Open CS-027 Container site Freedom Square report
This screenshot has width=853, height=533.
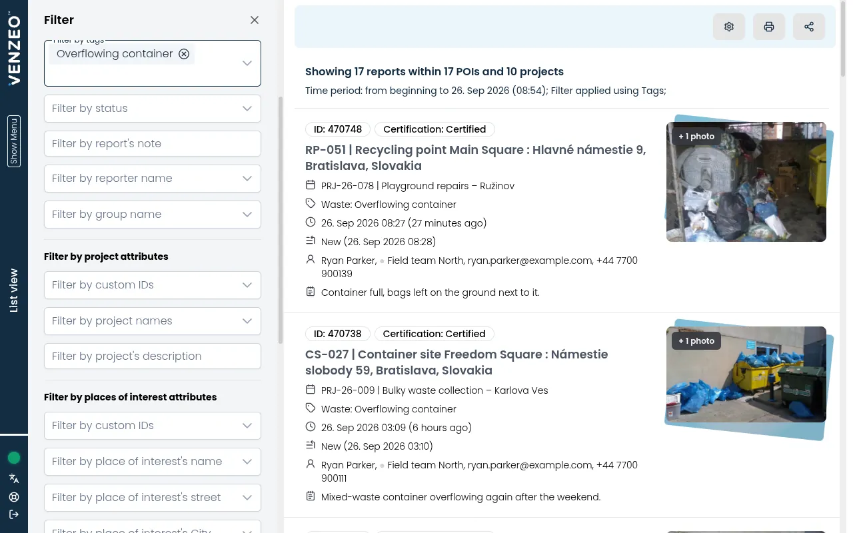pyautogui.click(x=456, y=362)
